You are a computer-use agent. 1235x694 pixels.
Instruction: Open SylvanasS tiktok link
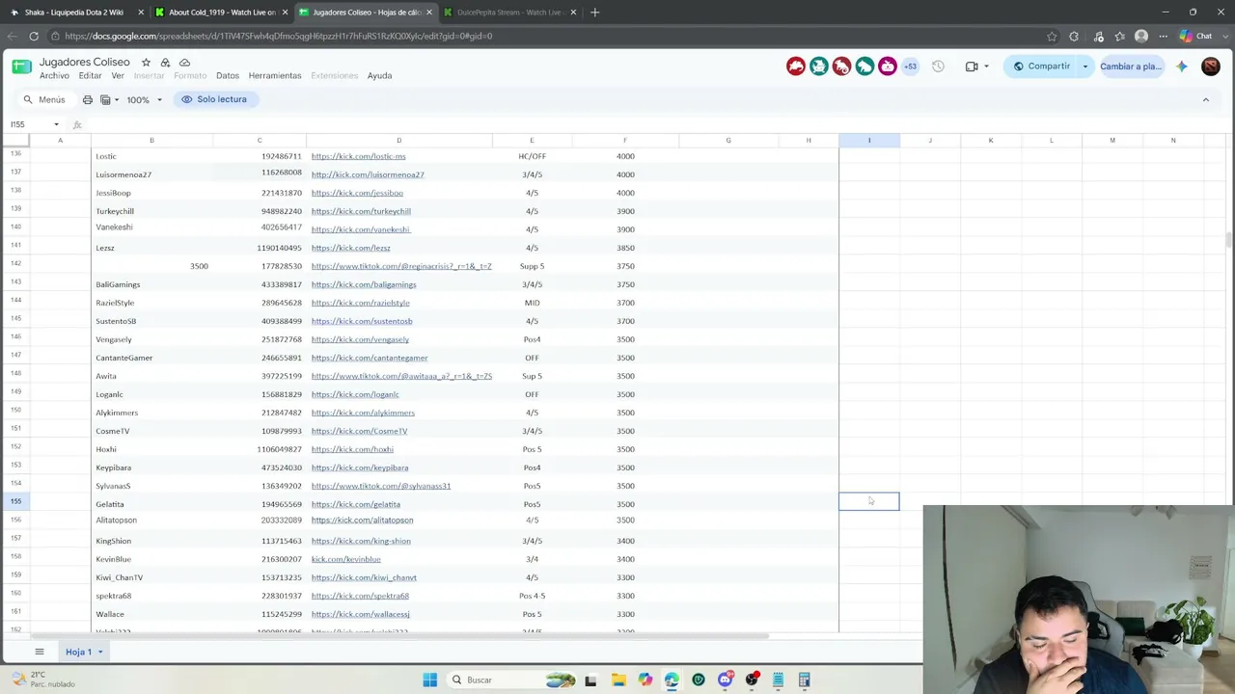click(381, 486)
